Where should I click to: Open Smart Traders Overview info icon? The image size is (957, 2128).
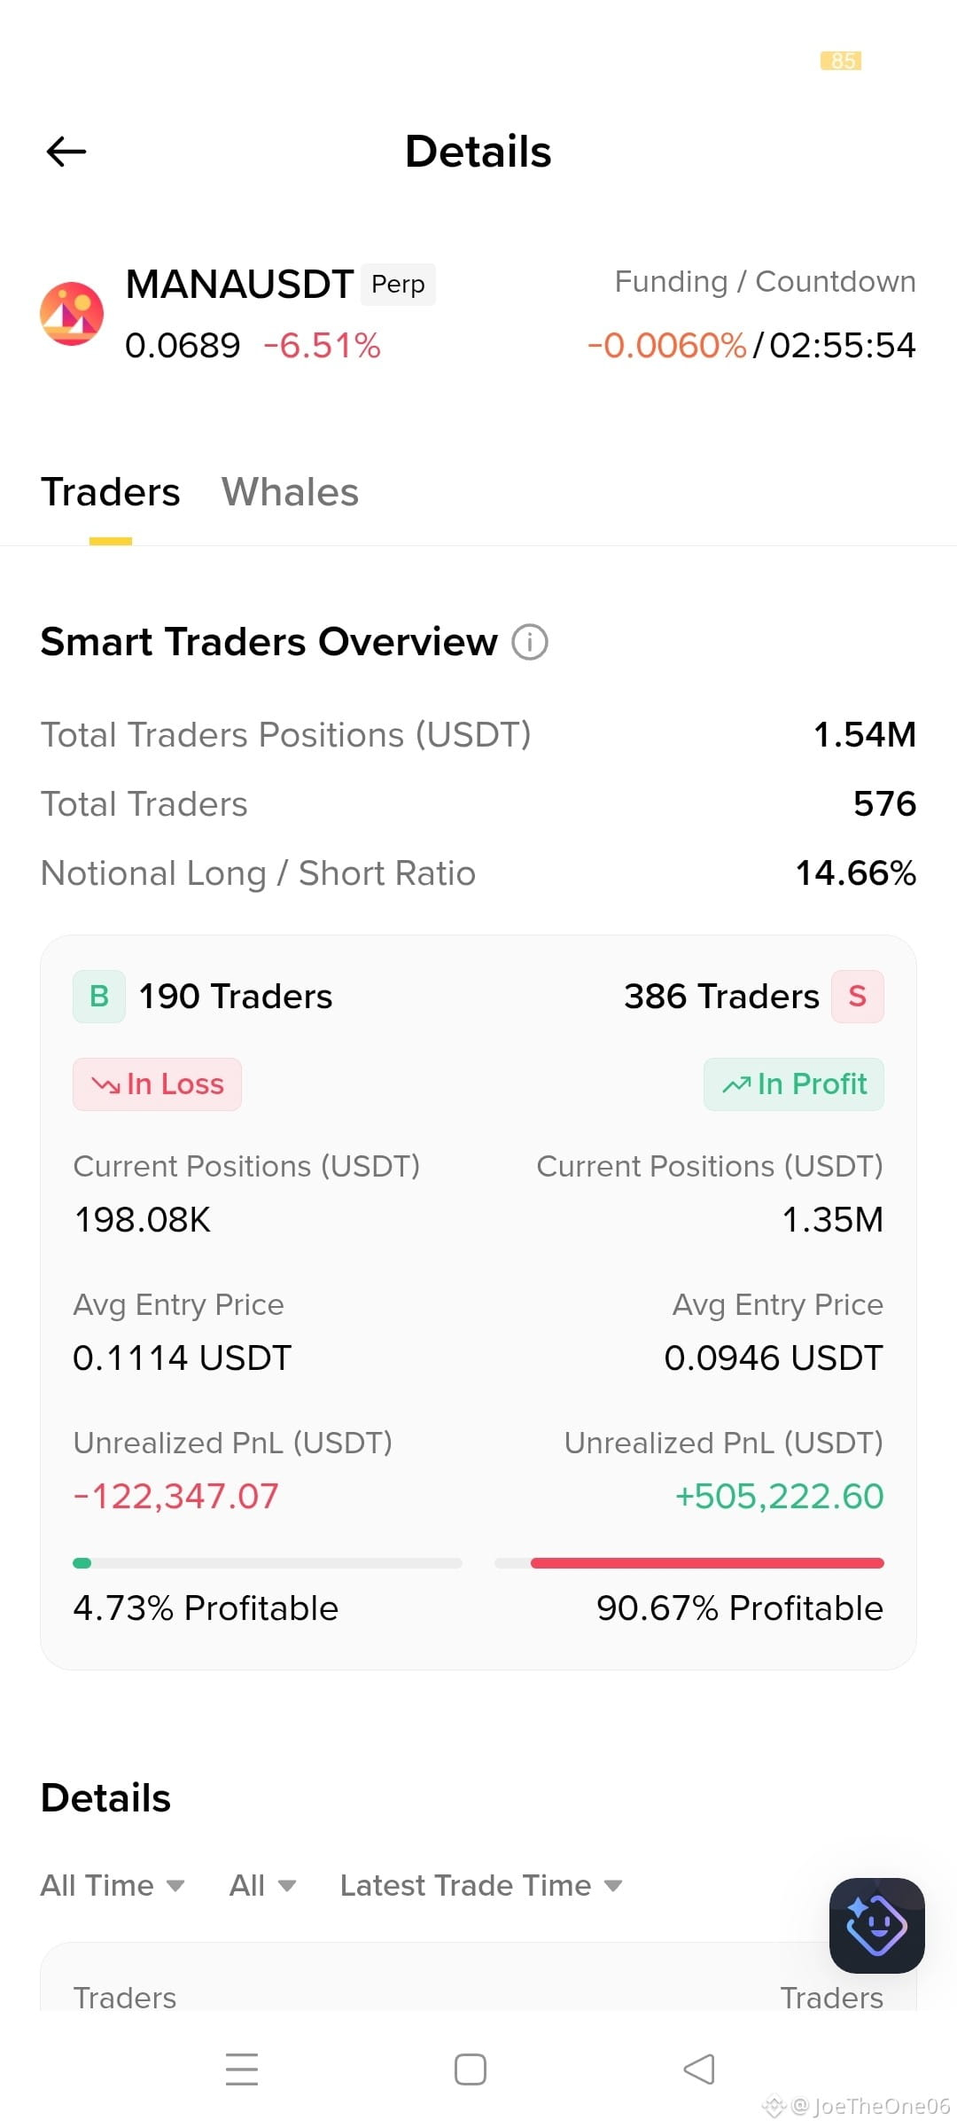530,642
